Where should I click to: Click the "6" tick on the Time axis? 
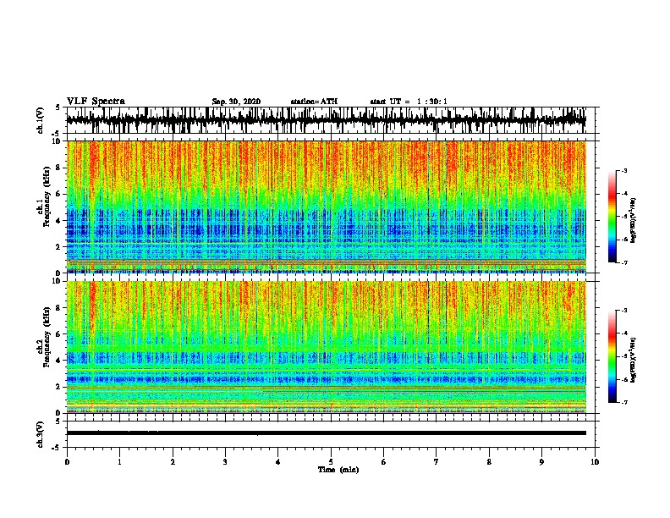point(384,462)
